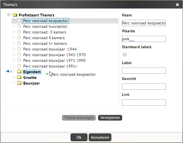The height and width of the screenshot is (143, 183).
Task: Click the Thema toevoegen button
Action: [79, 118]
